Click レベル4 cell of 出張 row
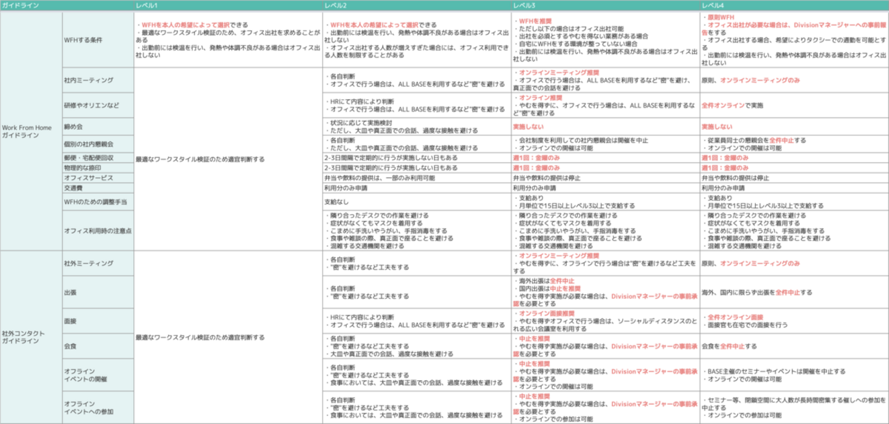The image size is (889, 424). 794,293
